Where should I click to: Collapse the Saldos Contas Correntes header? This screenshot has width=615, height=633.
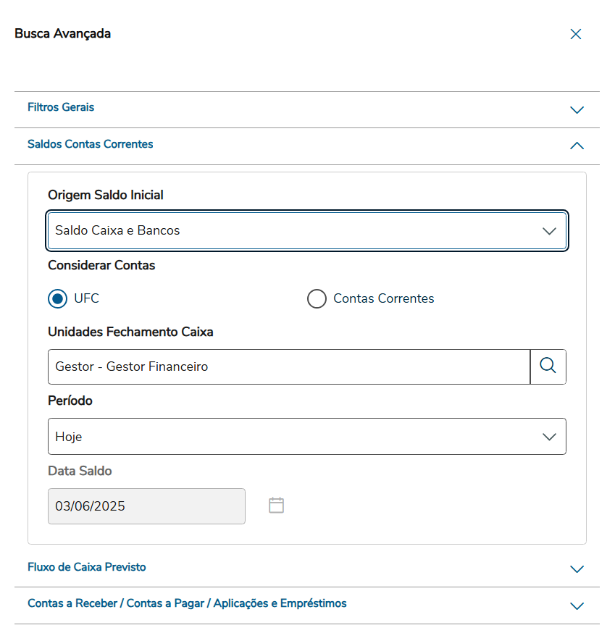tap(91, 144)
